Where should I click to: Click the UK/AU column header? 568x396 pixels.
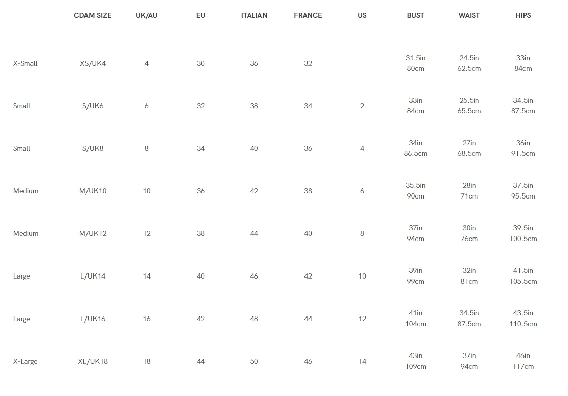coord(146,15)
